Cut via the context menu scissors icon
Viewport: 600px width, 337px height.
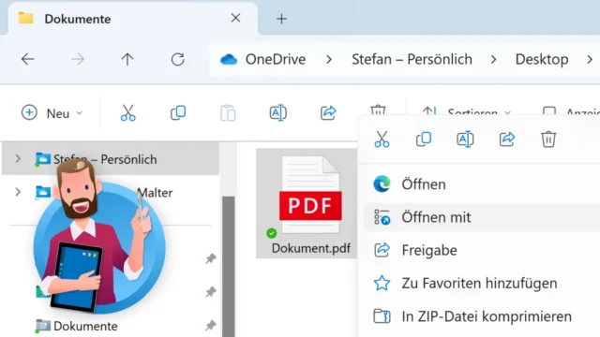pos(382,139)
